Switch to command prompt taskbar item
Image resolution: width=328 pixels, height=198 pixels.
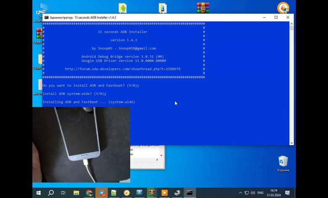pos(190,193)
